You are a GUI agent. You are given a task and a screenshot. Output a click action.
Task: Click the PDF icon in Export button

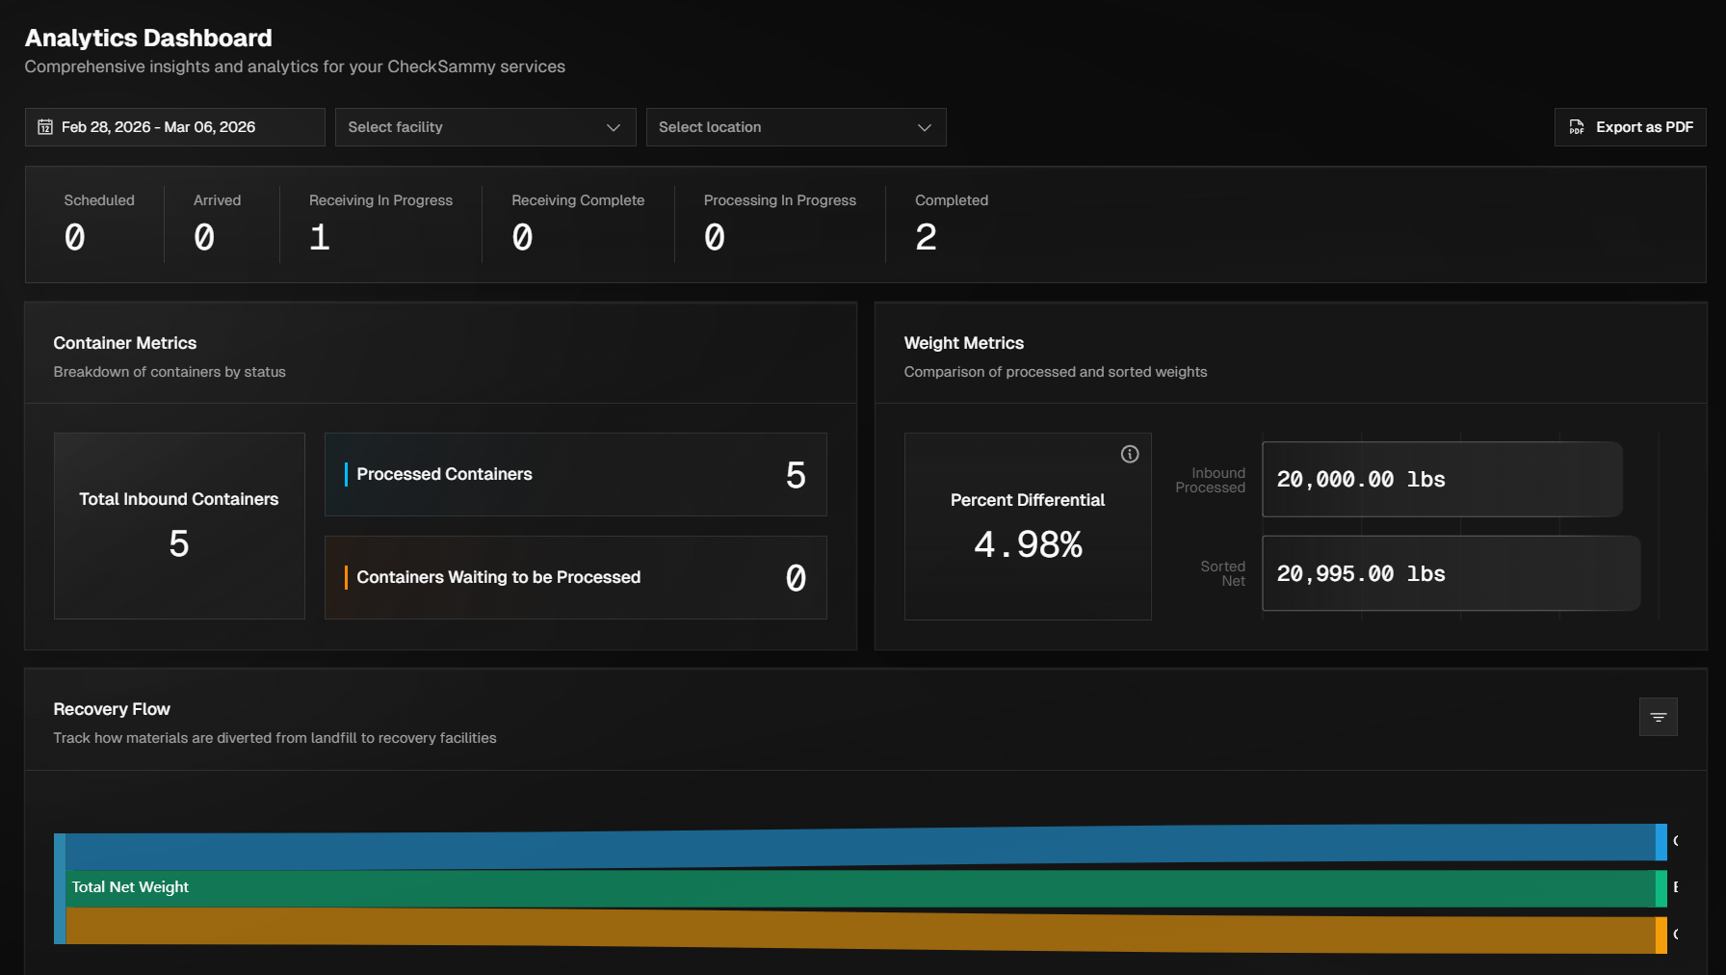(1577, 127)
